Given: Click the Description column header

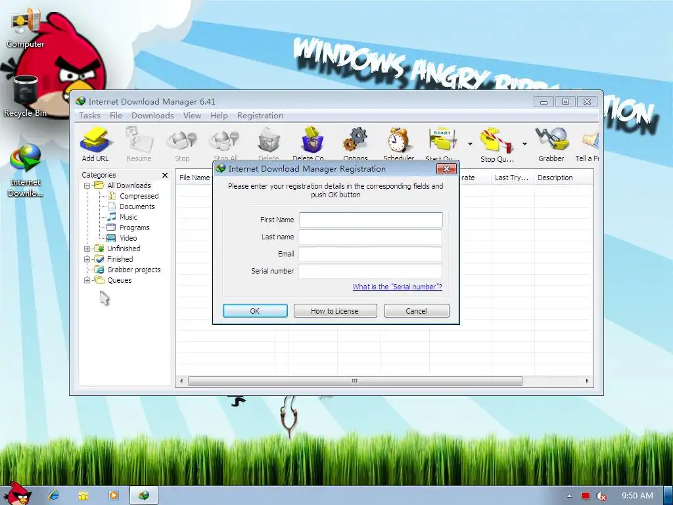Looking at the screenshot, I should point(563,178).
